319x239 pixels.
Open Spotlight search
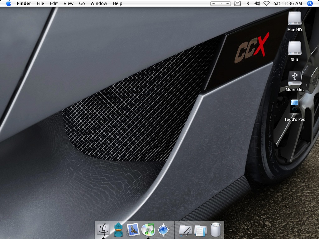pos(310,3)
